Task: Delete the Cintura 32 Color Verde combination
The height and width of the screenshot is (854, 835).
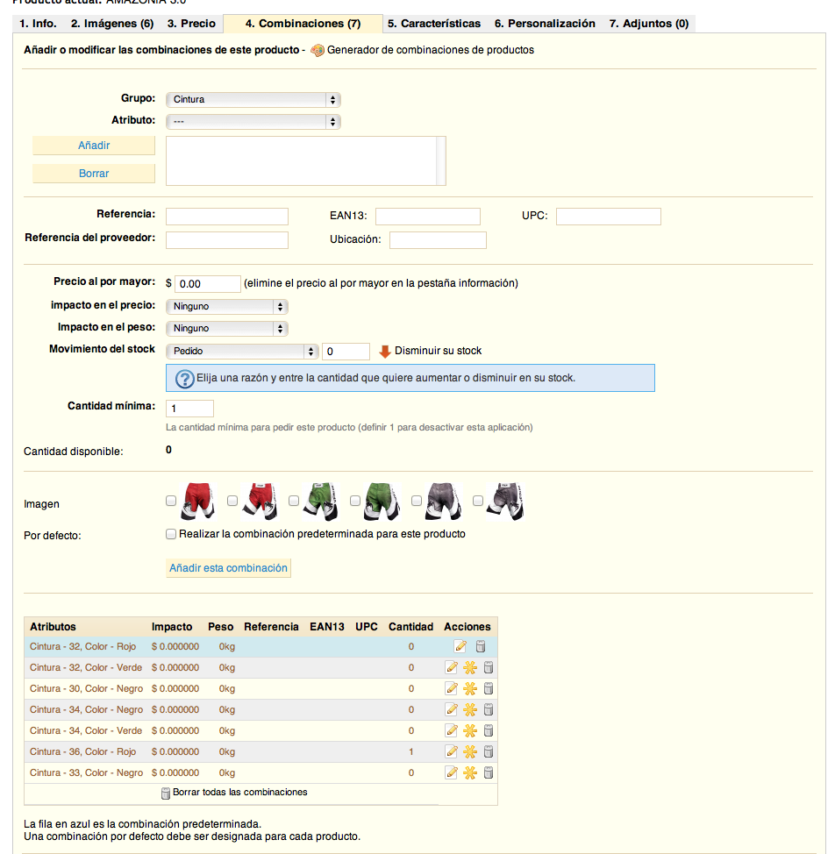Action: coord(489,667)
